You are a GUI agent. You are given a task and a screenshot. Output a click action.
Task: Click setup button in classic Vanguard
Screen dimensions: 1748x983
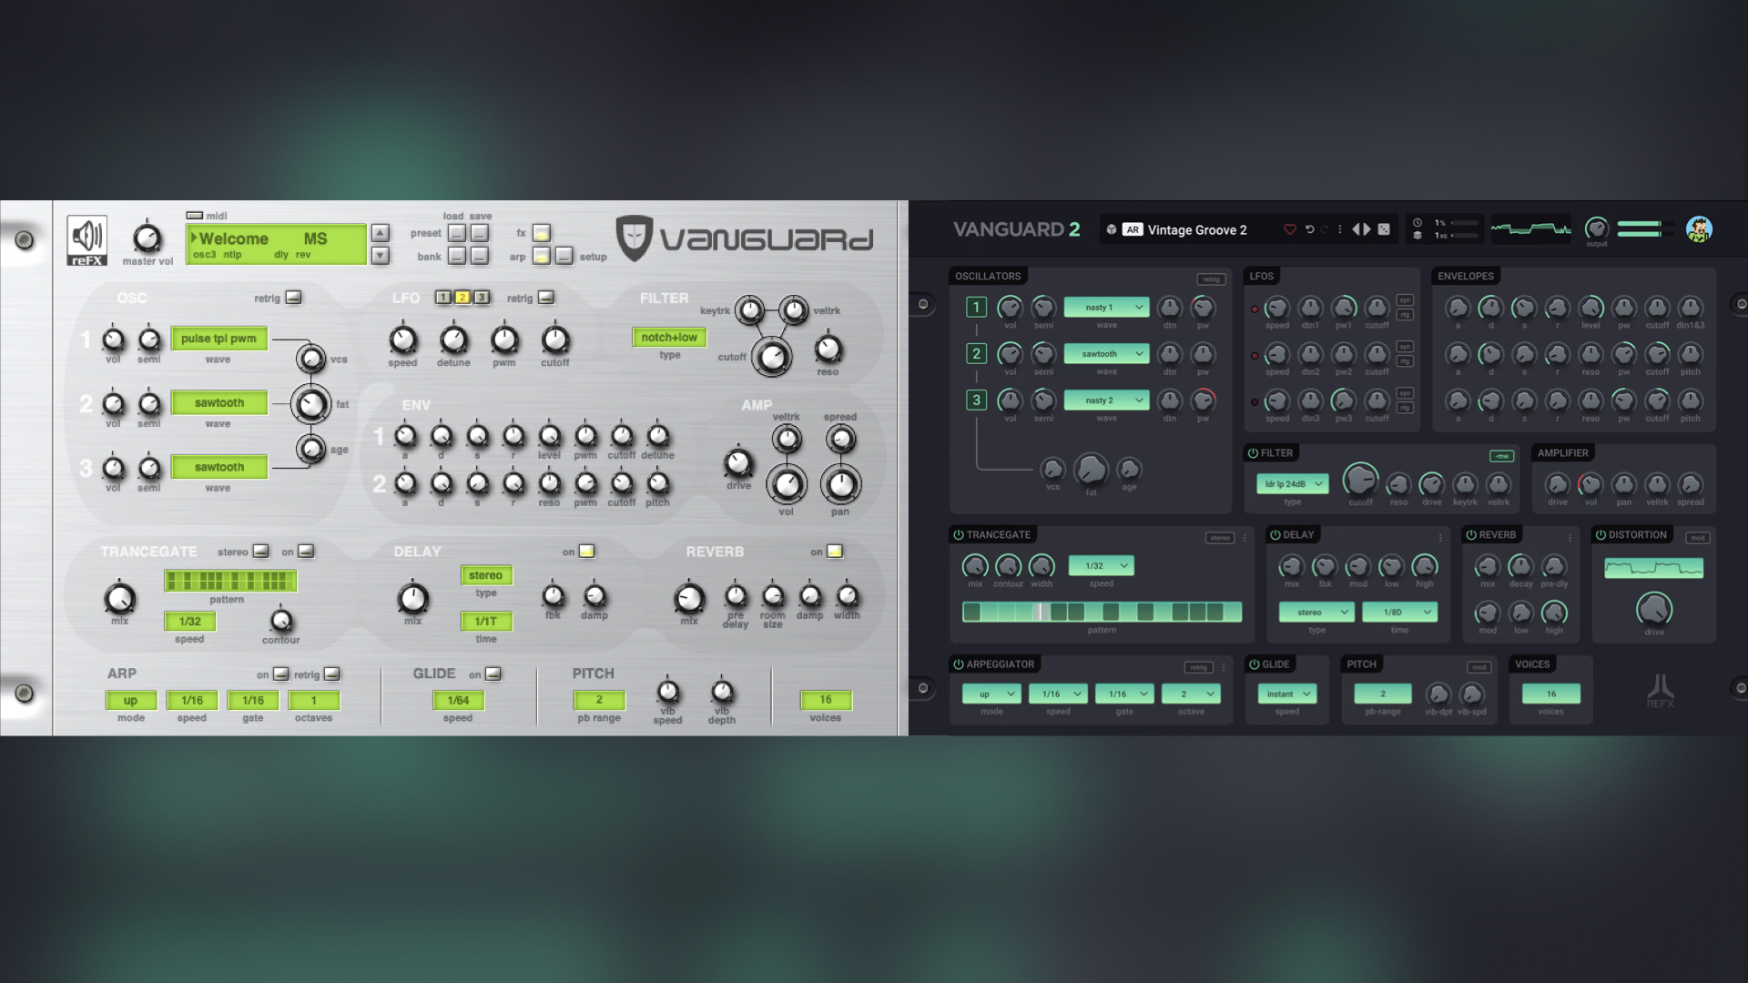564,256
